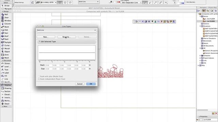The width and height of the screenshot is (218, 122).
Task: Activate the Dimension tool
Action: coord(6,63)
